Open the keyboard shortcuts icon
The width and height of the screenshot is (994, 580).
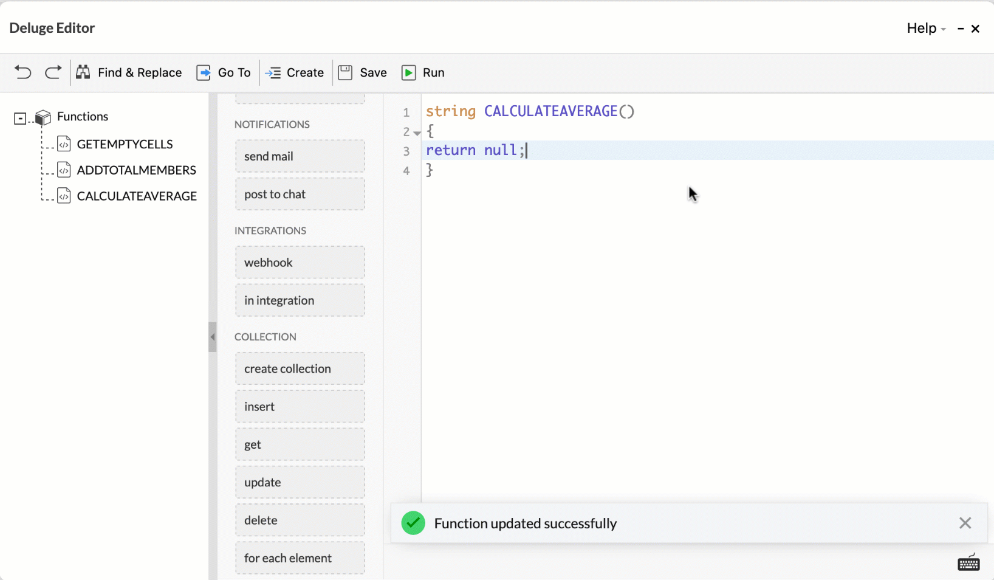968,564
